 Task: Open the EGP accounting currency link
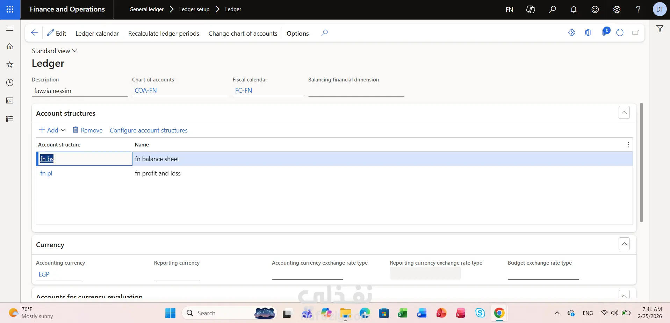(x=44, y=274)
